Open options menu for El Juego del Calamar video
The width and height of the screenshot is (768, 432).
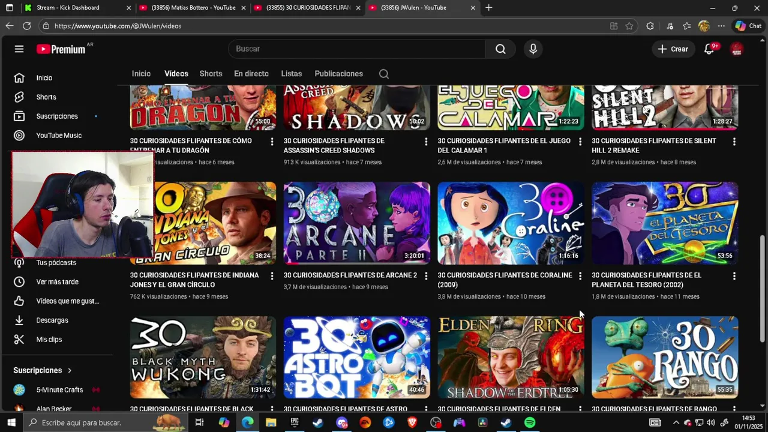[x=580, y=142]
